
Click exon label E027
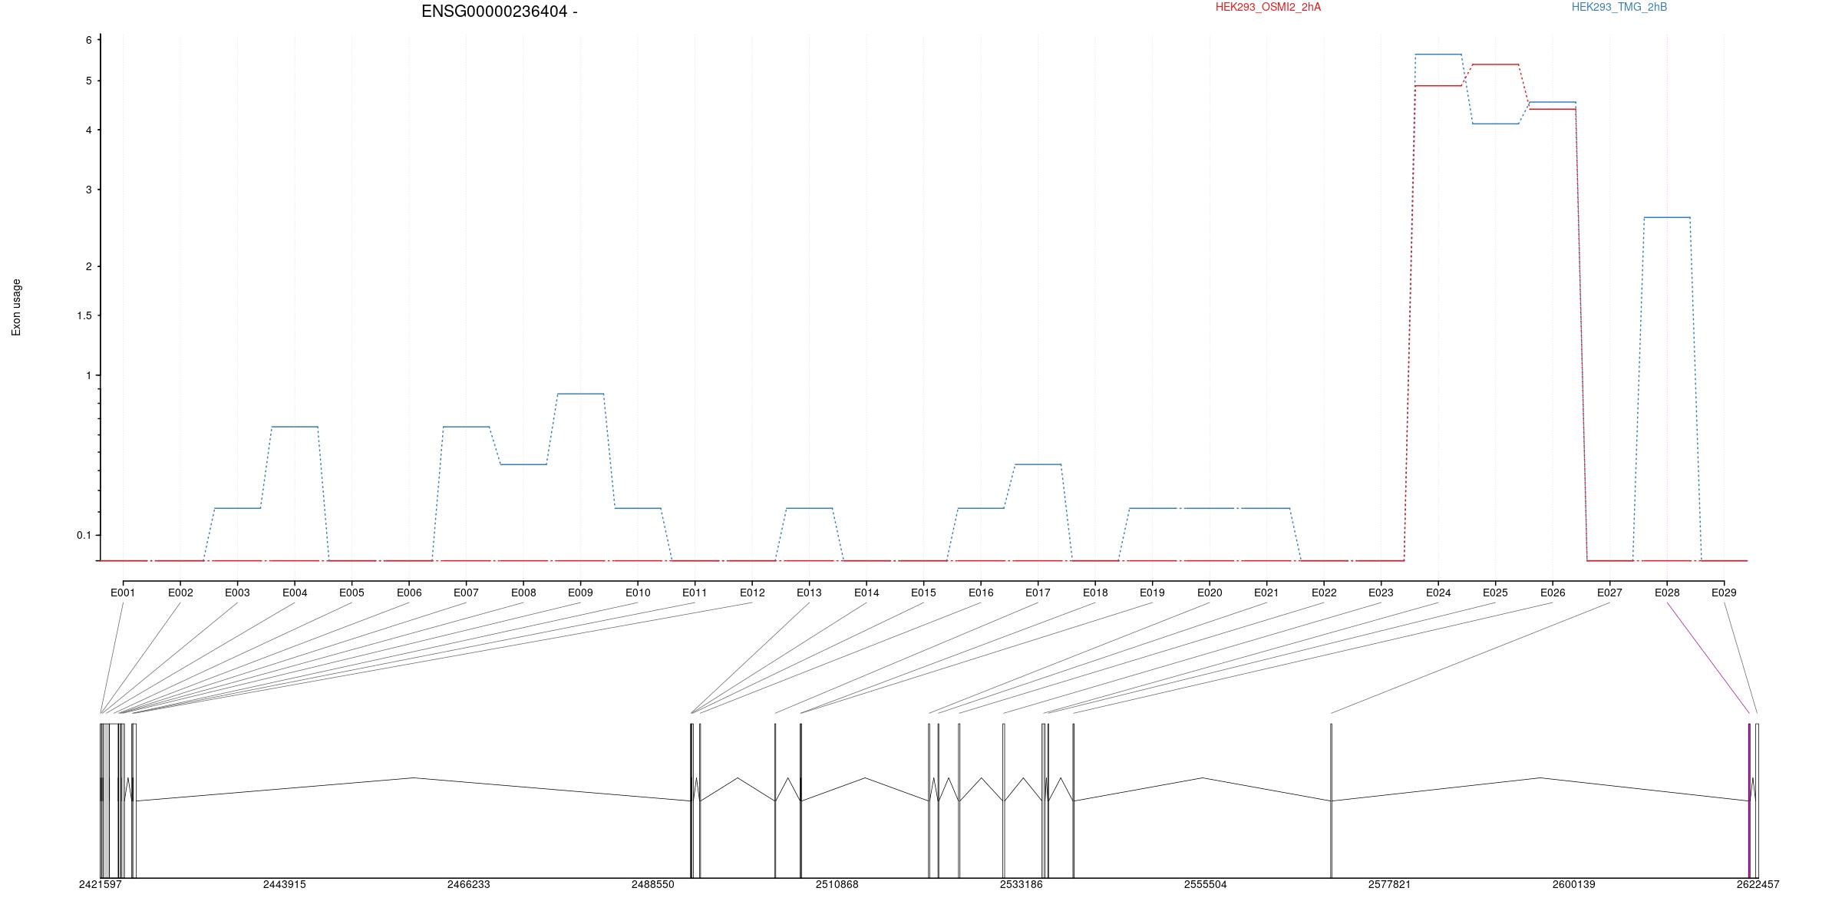[1609, 593]
